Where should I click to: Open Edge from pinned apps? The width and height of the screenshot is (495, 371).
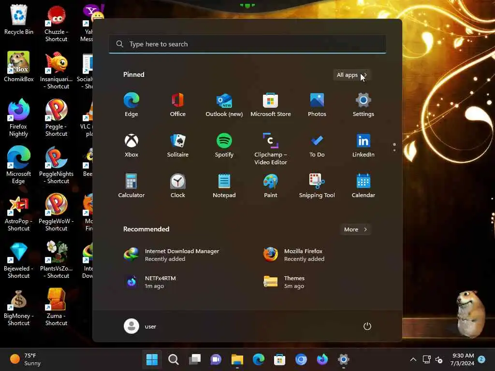pyautogui.click(x=131, y=105)
